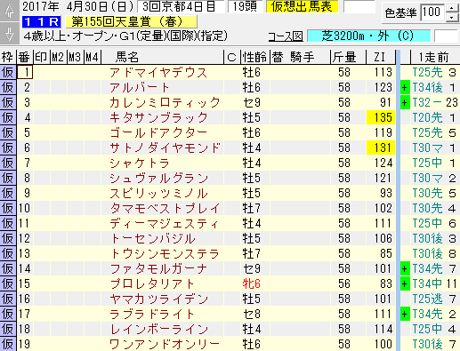Sort by the ZI column header

pos(380,57)
